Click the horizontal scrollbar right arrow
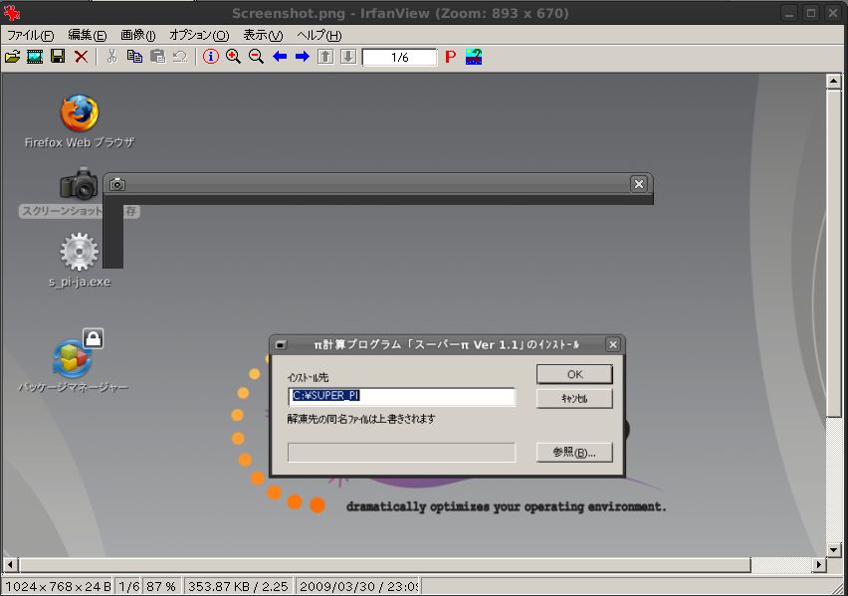Image resolution: width=848 pixels, height=596 pixels. coord(819,565)
